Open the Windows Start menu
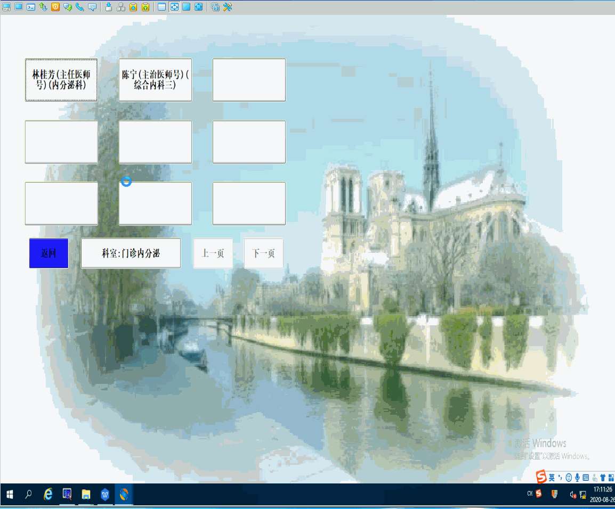Image resolution: width=615 pixels, height=509 pixels. coord(10,495)
